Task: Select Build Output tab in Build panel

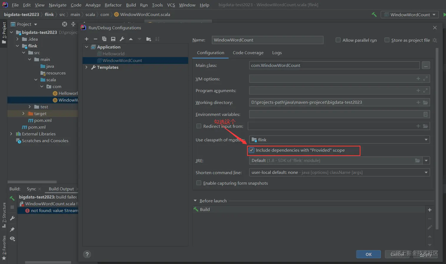Action: (x=61, y=189)
